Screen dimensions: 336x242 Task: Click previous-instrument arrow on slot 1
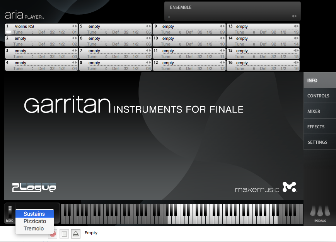tap(73, 26)
